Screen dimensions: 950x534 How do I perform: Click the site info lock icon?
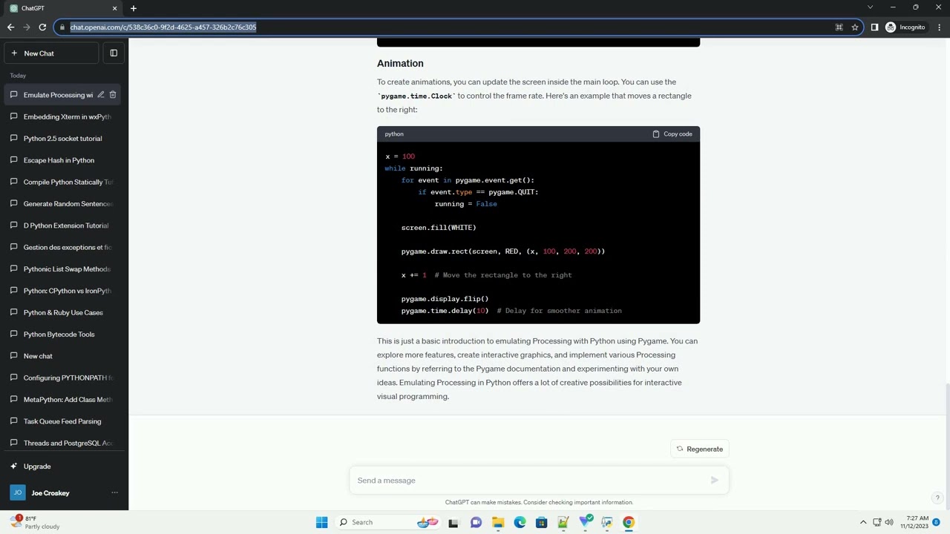(62, 27)
